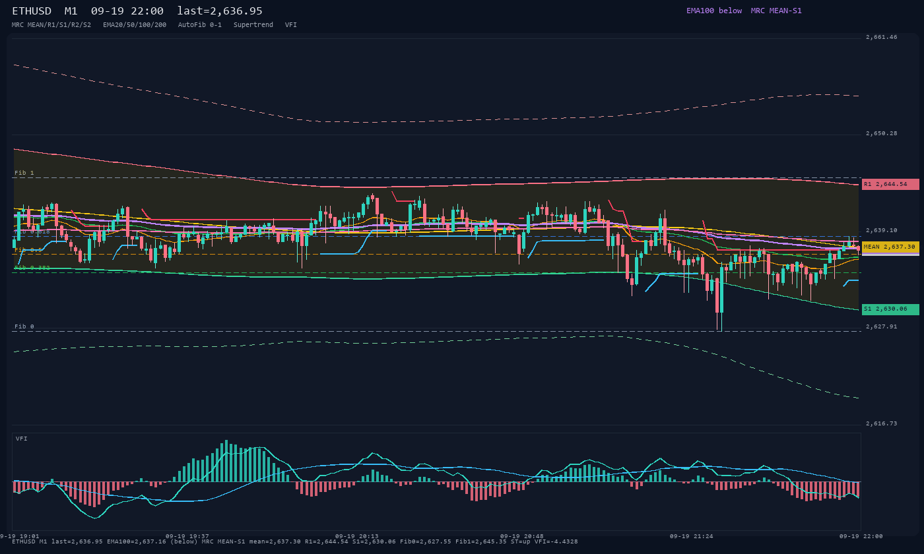Click the purple EMA100 below header label
Screen dimensions: 924x554
pos(714,11)
